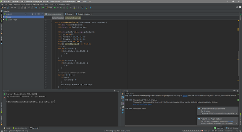Open Find with the magnifier toolbar icon
This screenshot has width=242, height=132.
pyautogui.click(x=29, y=7)
